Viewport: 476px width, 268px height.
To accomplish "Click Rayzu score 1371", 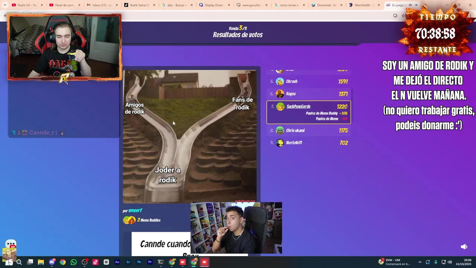I will coord(344,94).
